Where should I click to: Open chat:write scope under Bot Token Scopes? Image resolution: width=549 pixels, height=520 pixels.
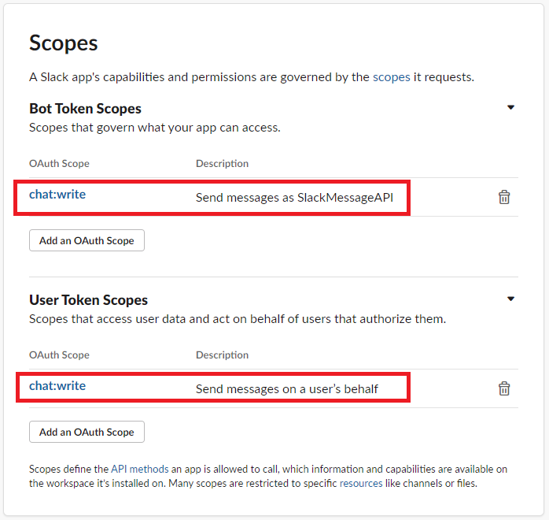tap(57, 195)
